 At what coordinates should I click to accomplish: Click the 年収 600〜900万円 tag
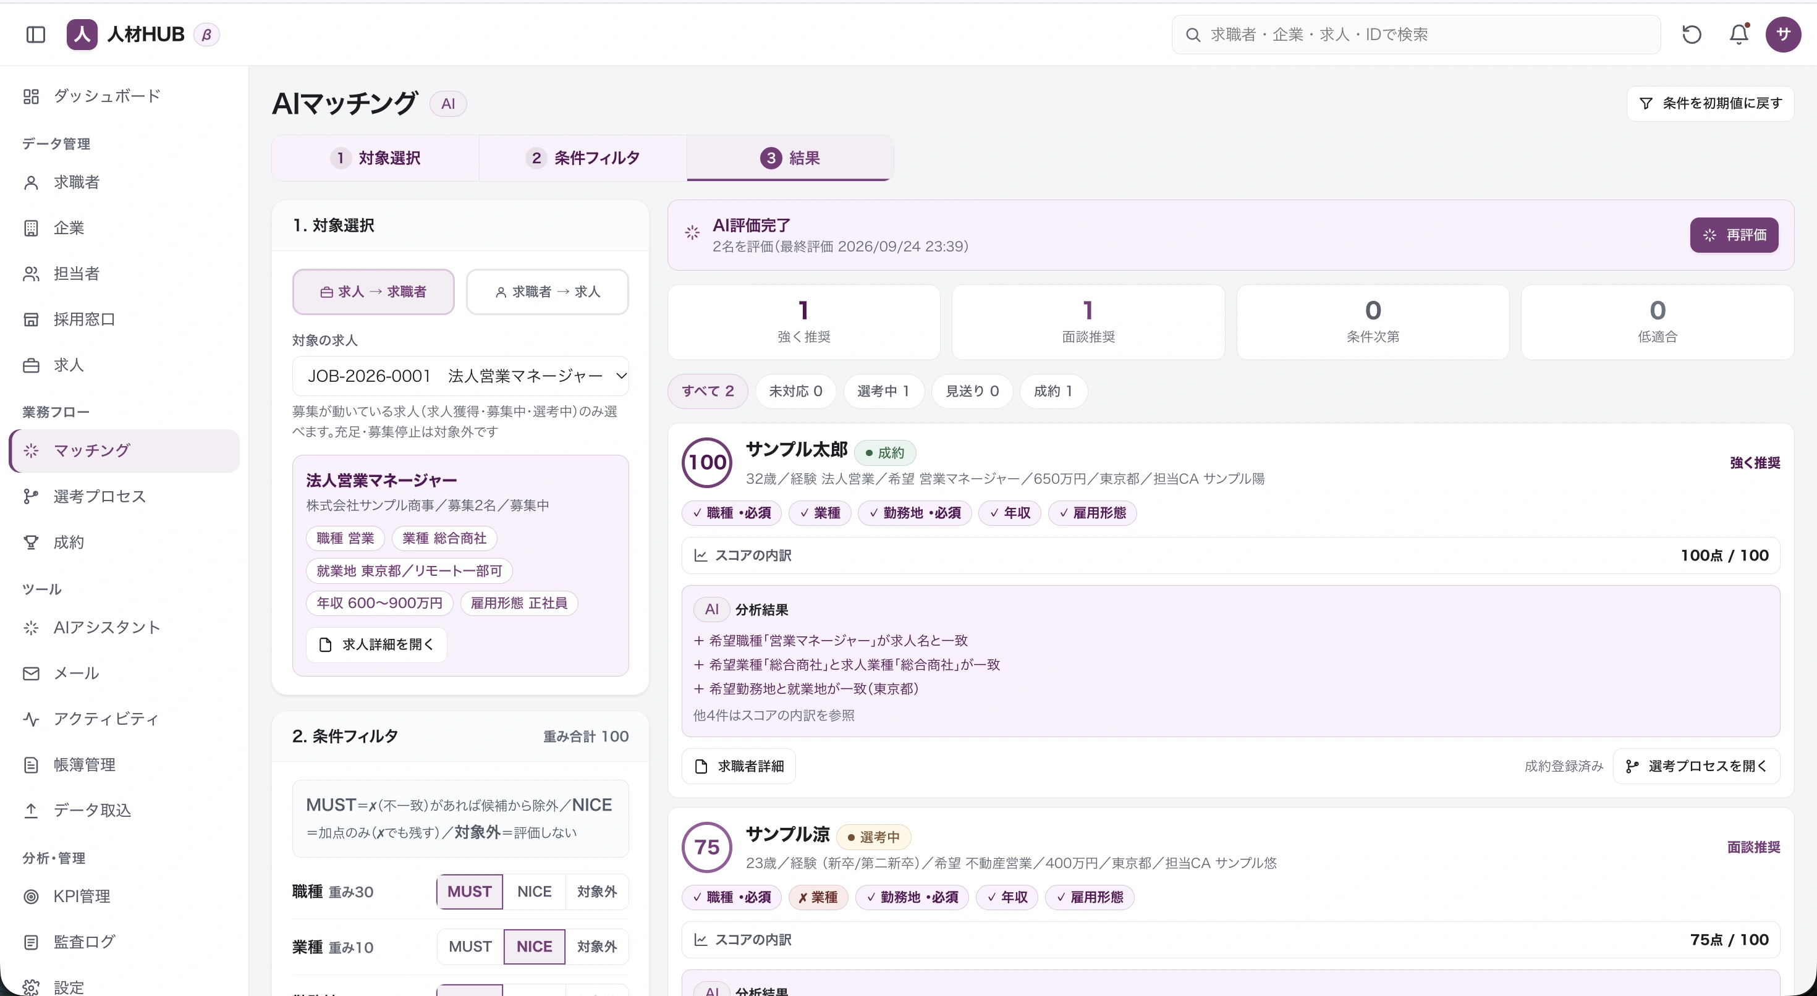coord(379,603)
